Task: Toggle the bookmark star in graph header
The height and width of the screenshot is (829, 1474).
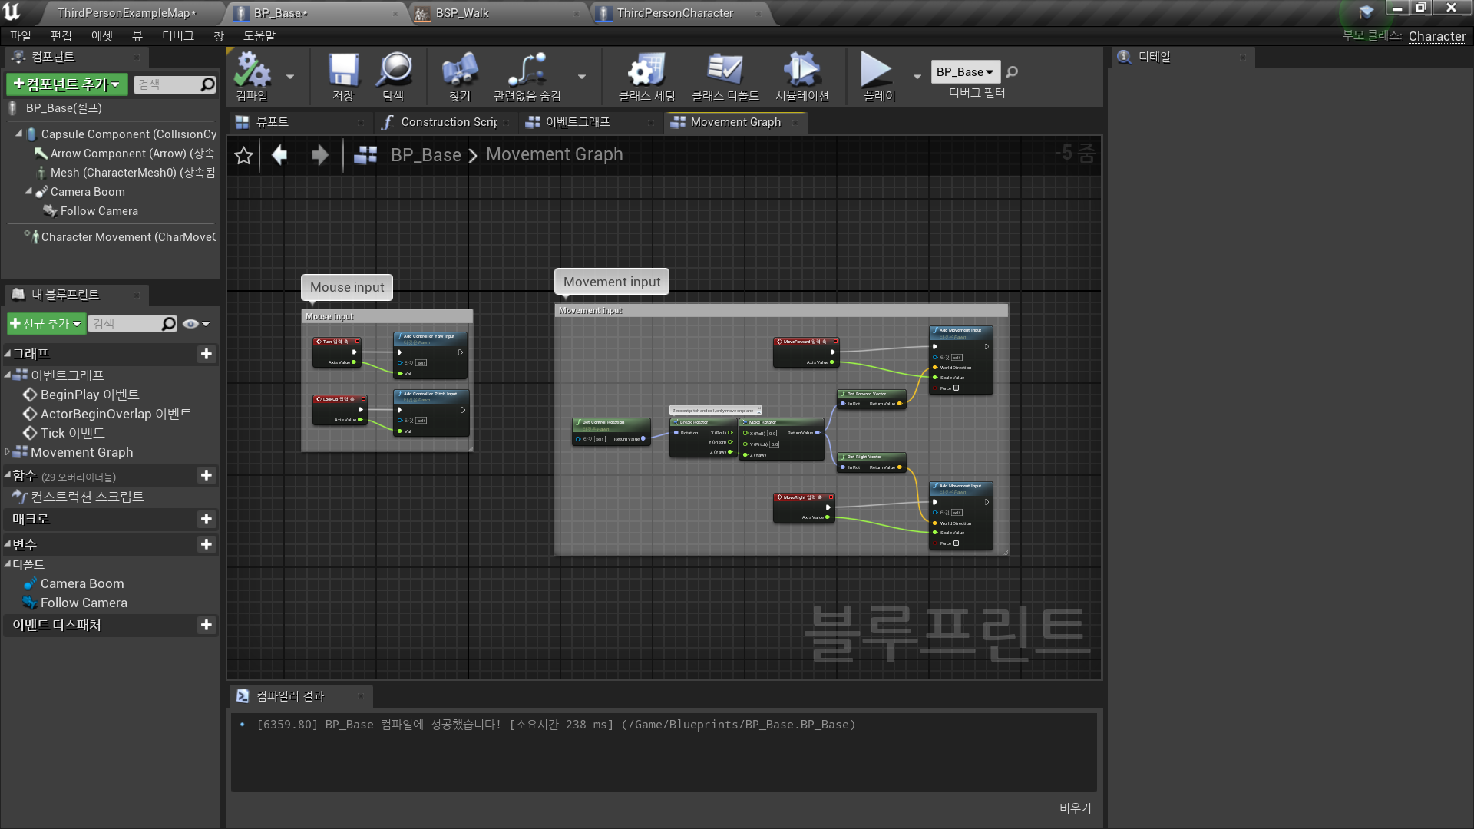Action: 244,156
